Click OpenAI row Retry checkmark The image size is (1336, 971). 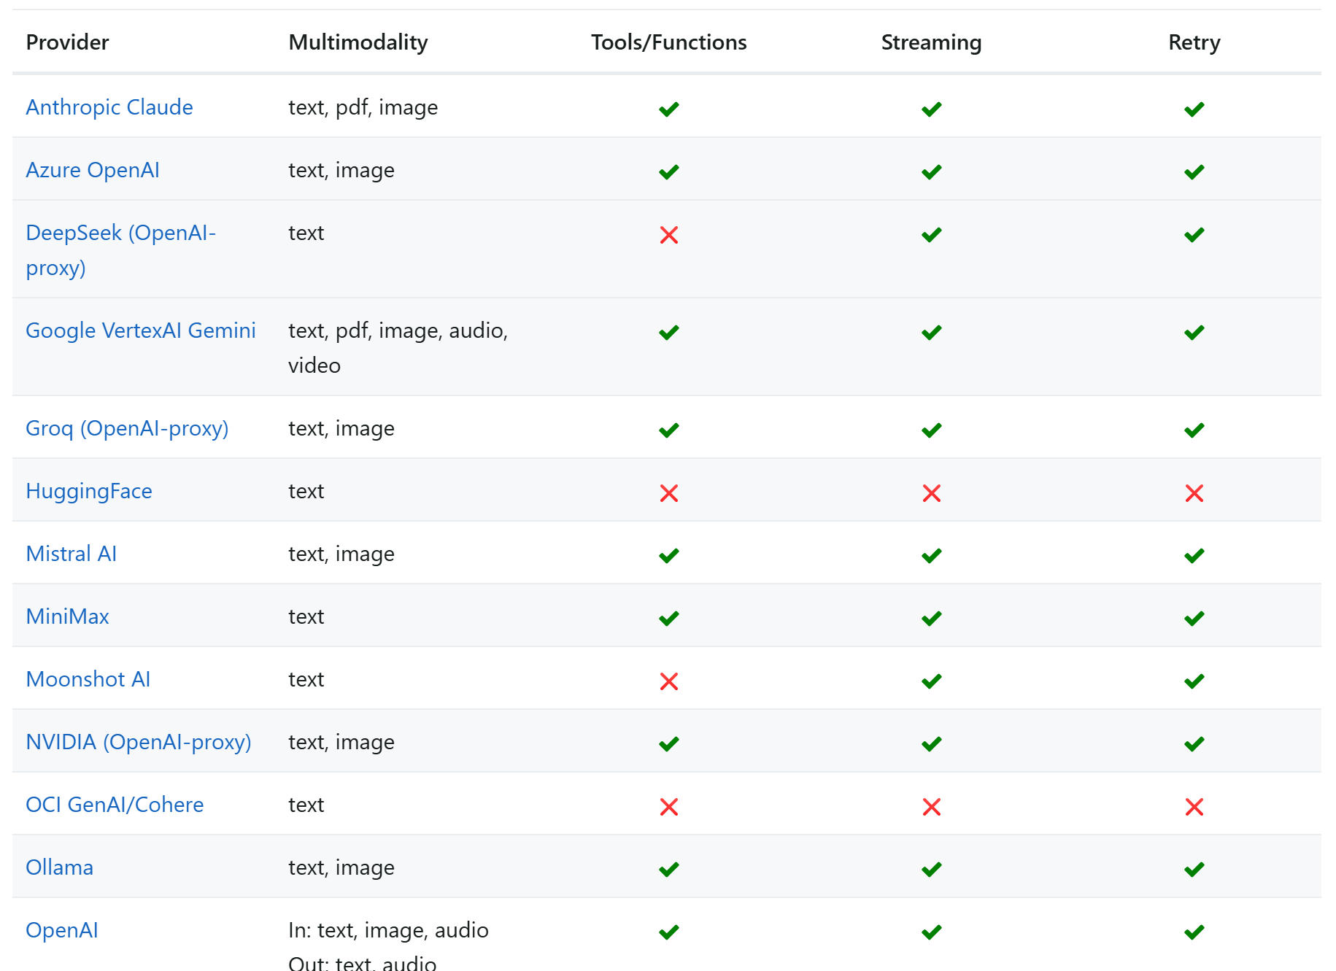click(x=1194, y=932)
